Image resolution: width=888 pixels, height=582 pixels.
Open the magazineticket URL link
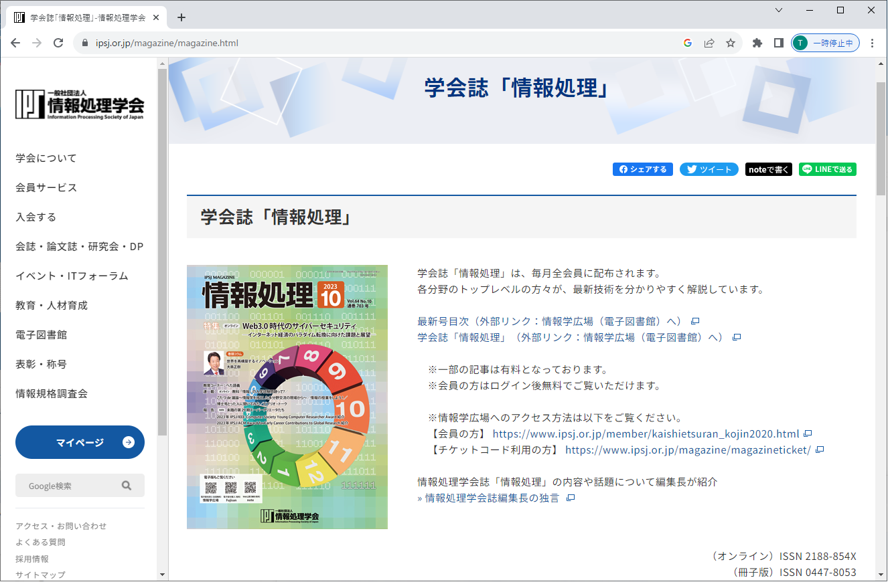688,450
